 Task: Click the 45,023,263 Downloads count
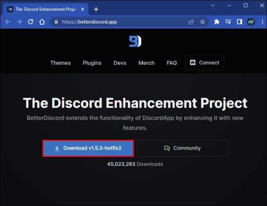click(x=135, y=164)
